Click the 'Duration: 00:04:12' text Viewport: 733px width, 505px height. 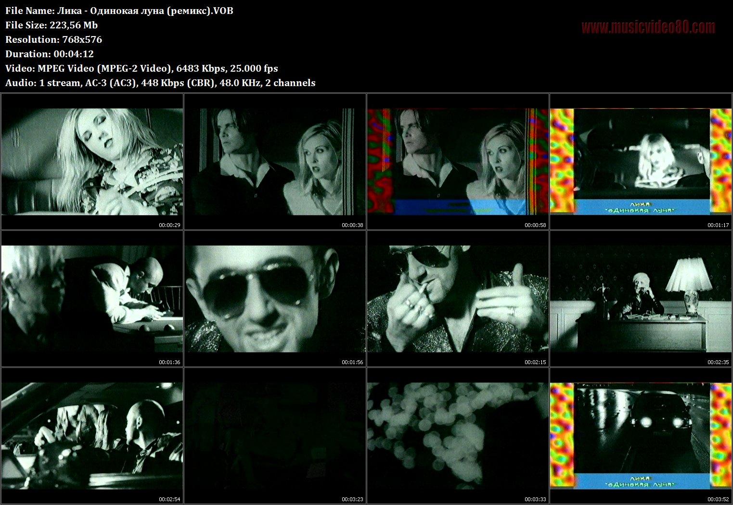[50, 54]
